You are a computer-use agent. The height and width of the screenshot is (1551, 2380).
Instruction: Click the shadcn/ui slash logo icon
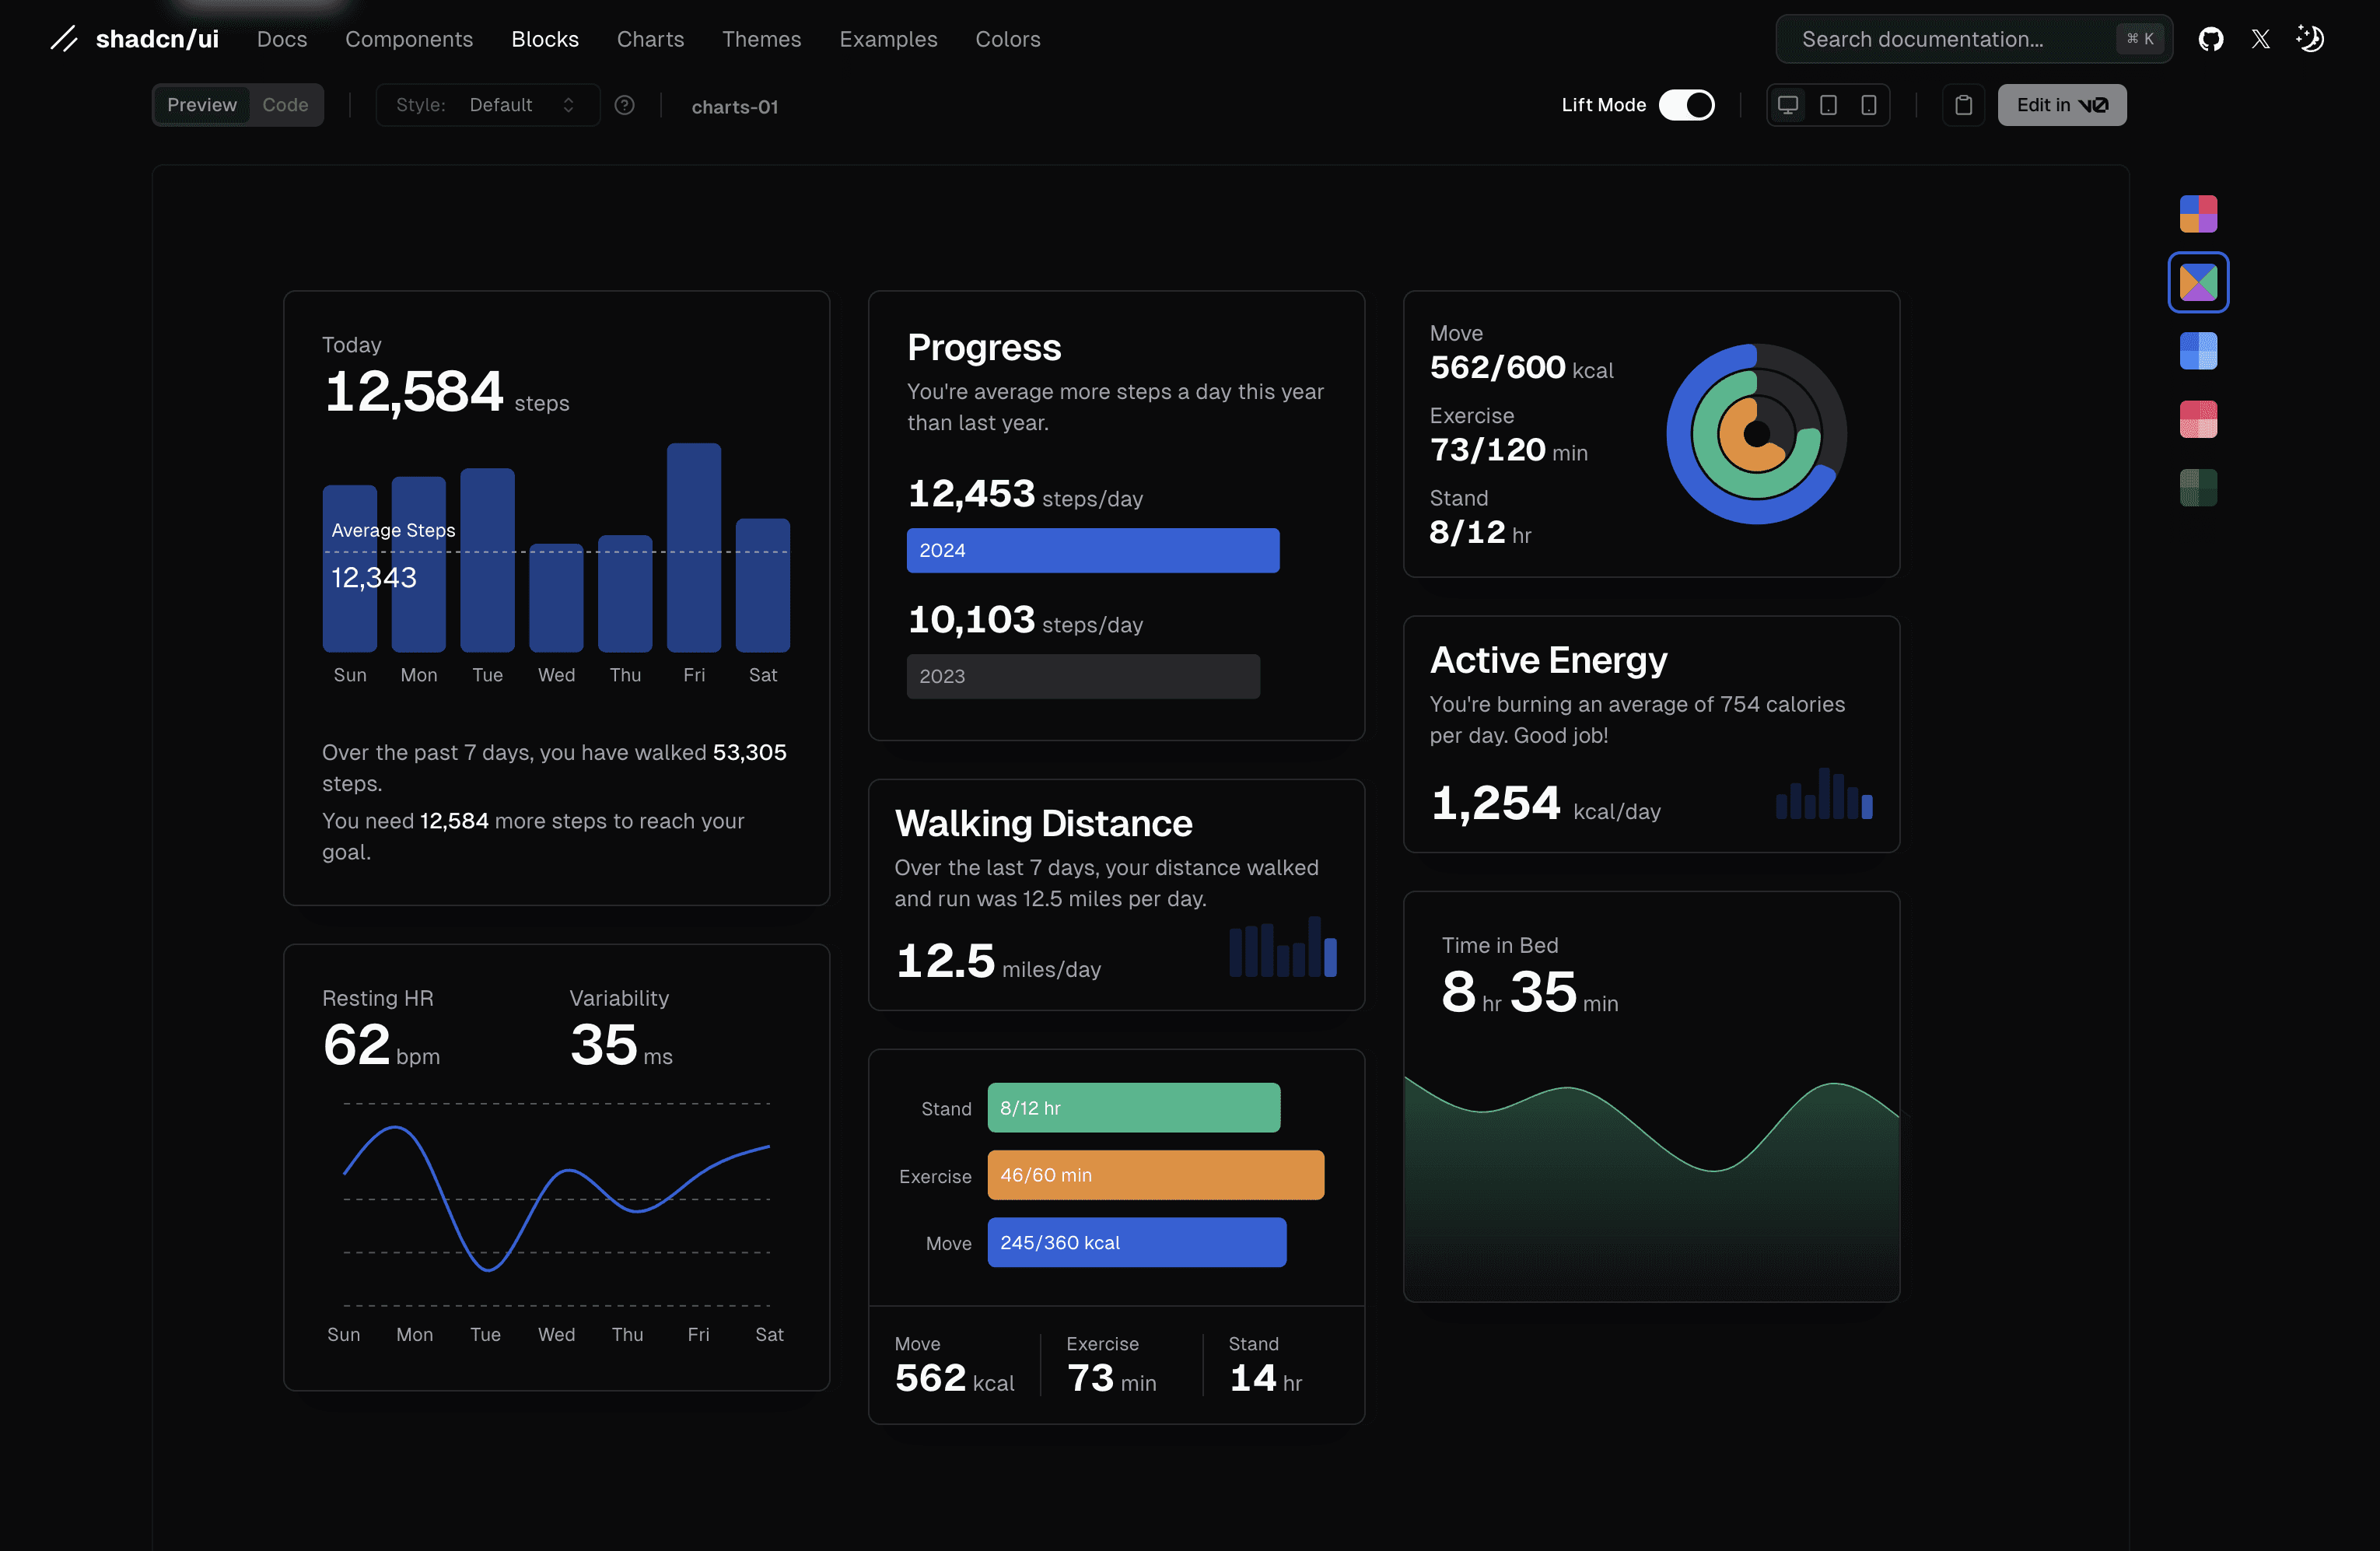pyautogui.click(x=64, y=39)
